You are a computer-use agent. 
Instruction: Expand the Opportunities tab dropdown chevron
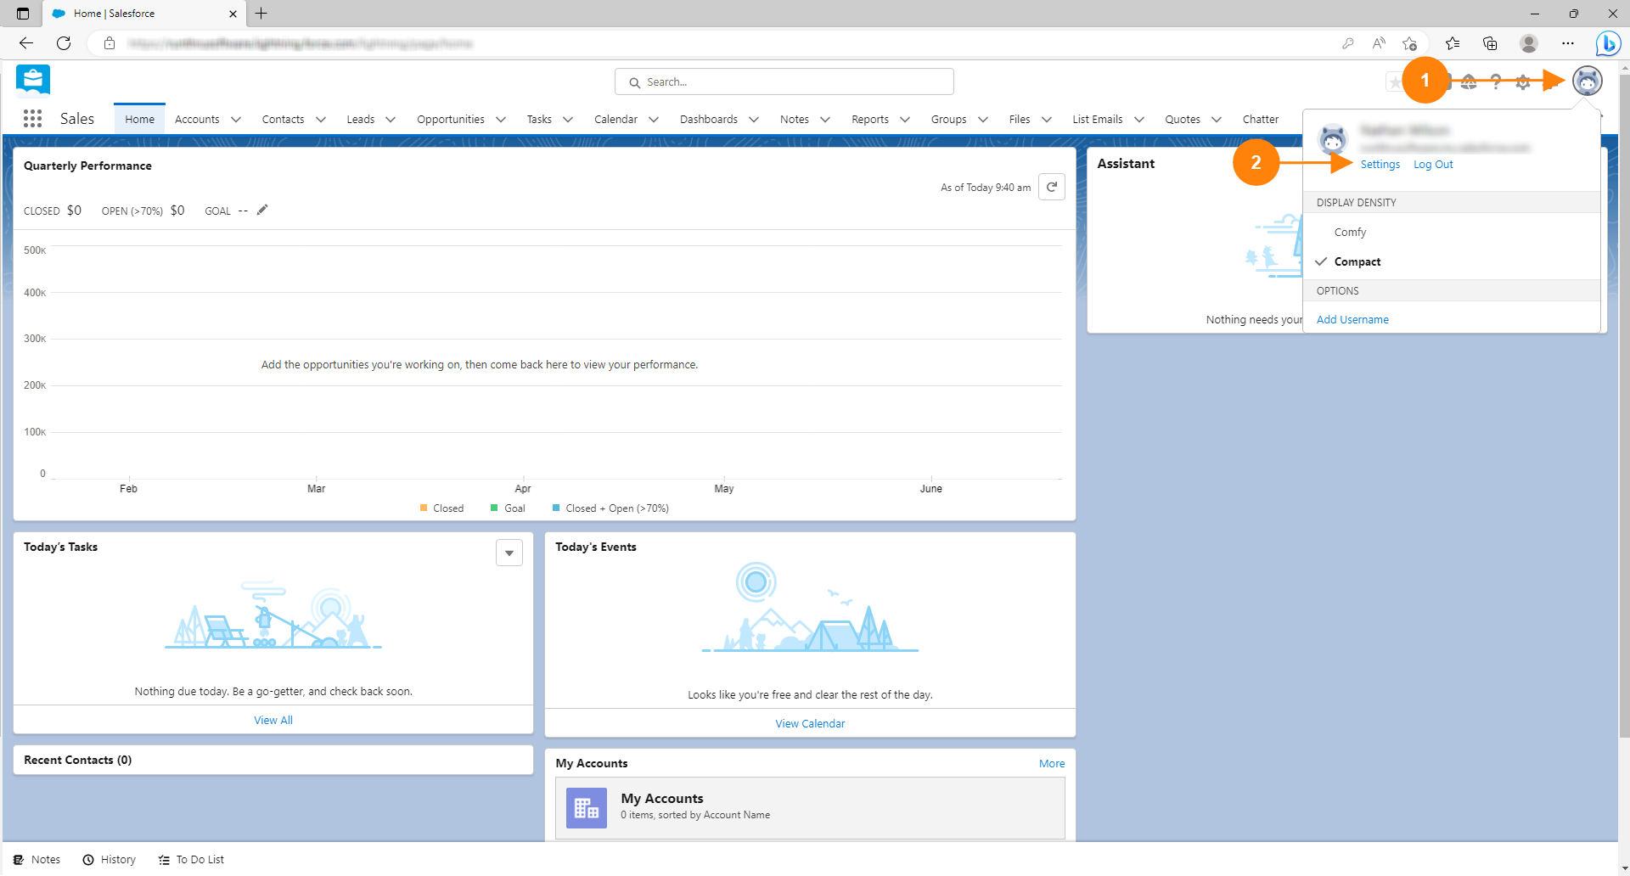point(501,120)
